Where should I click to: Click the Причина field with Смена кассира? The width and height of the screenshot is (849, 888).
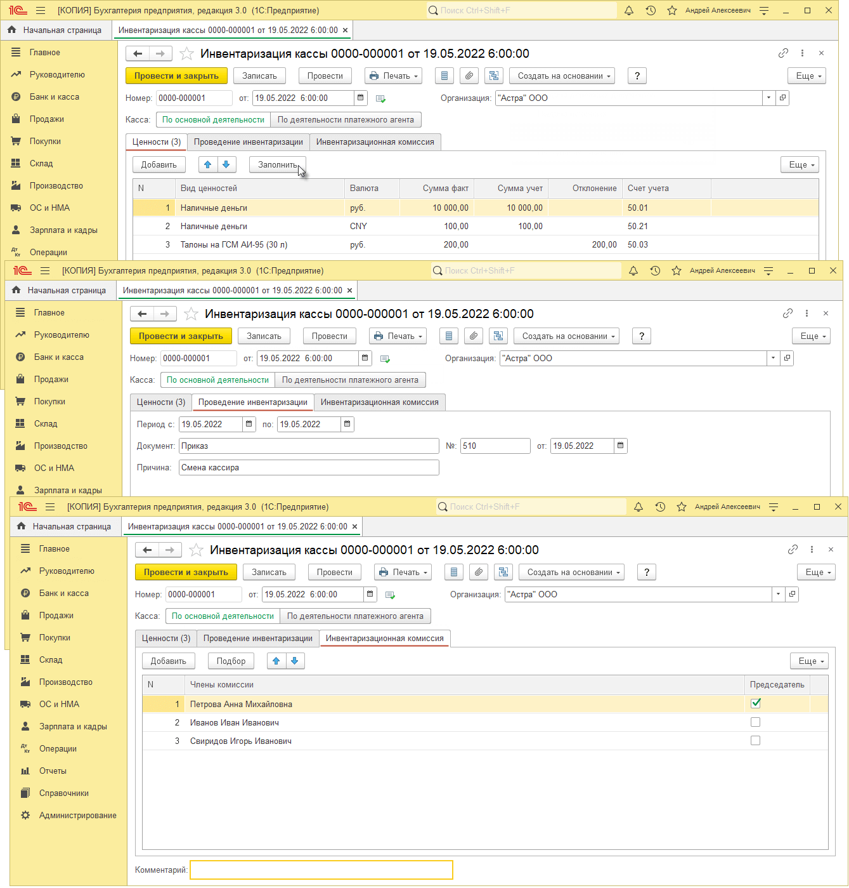[309, 467]
